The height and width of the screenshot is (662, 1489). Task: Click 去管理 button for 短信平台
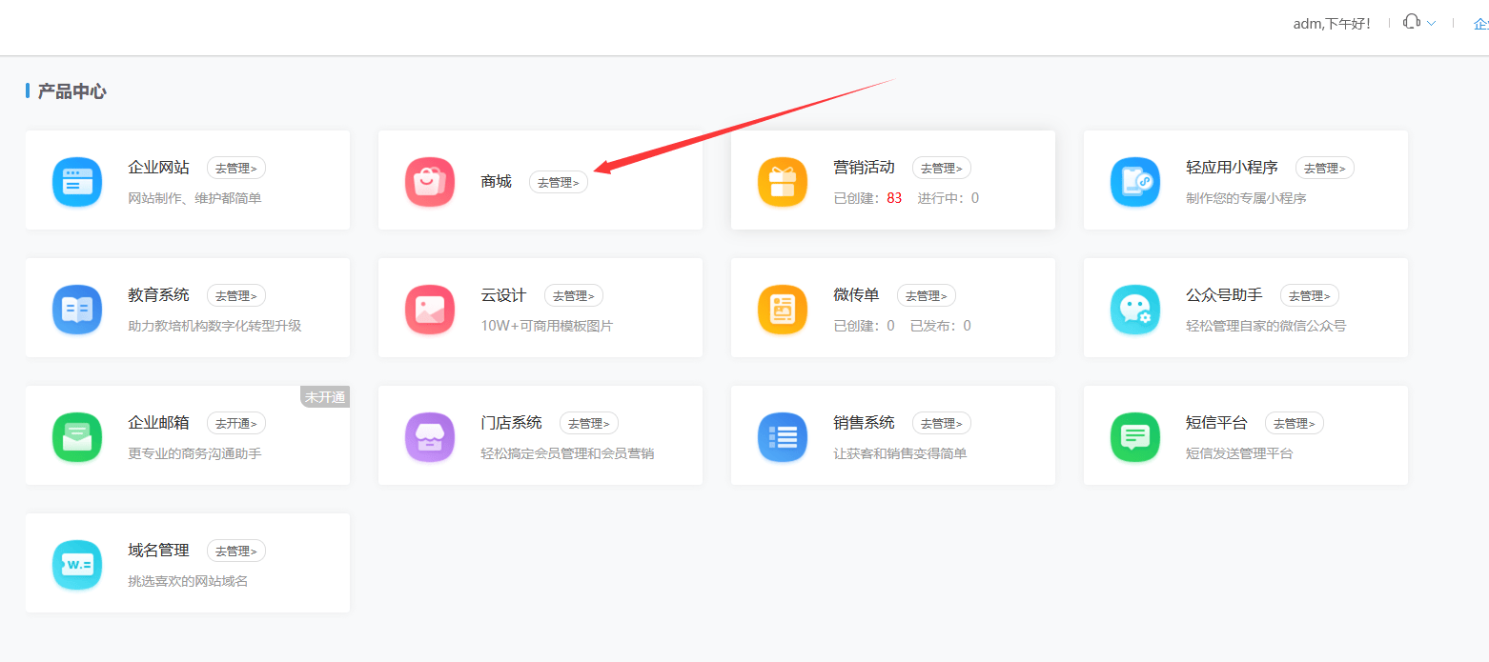pyautogui.click(x=1295, y=423)
